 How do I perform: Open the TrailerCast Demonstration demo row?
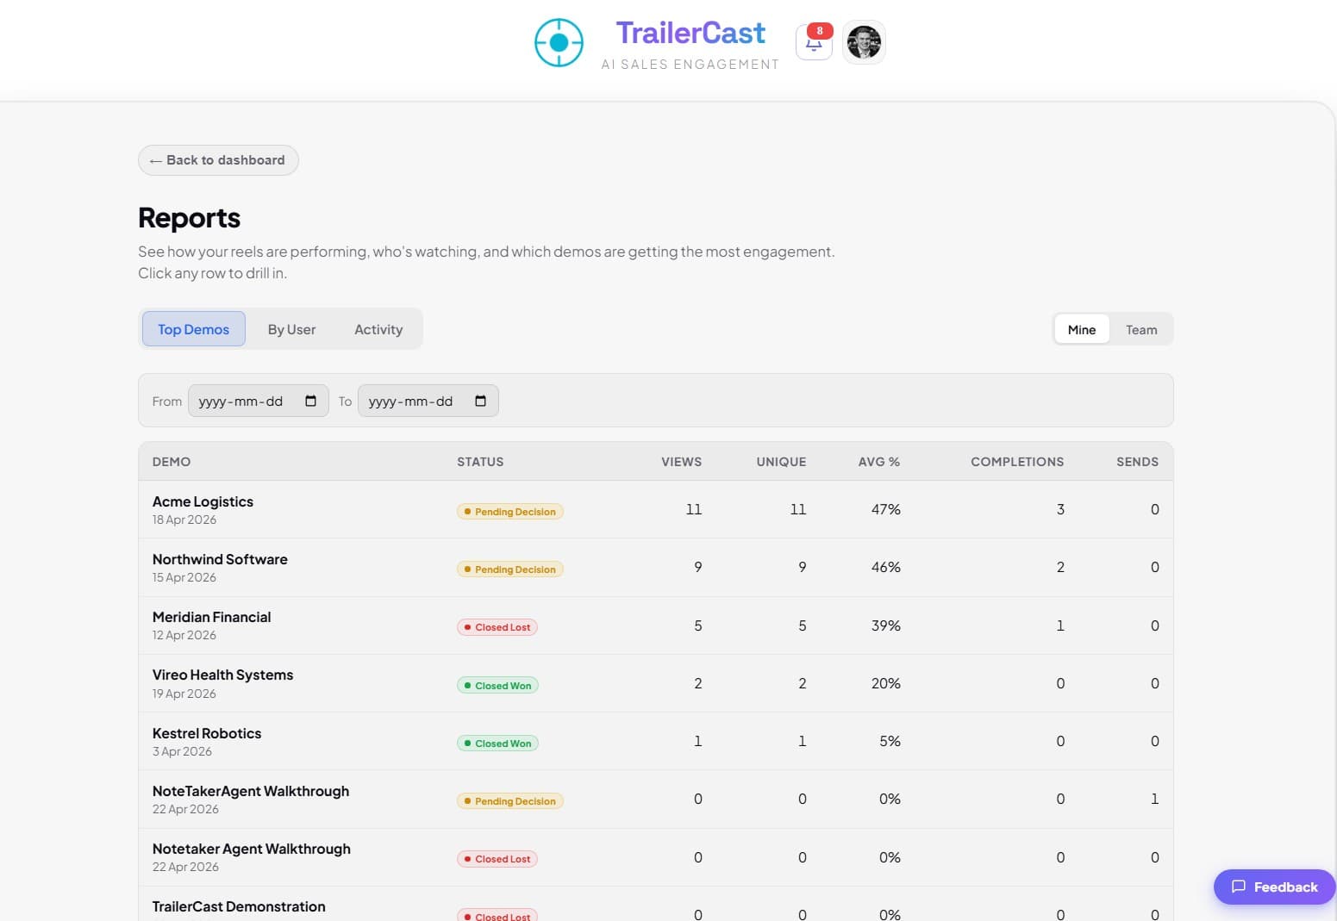(656, 905)
